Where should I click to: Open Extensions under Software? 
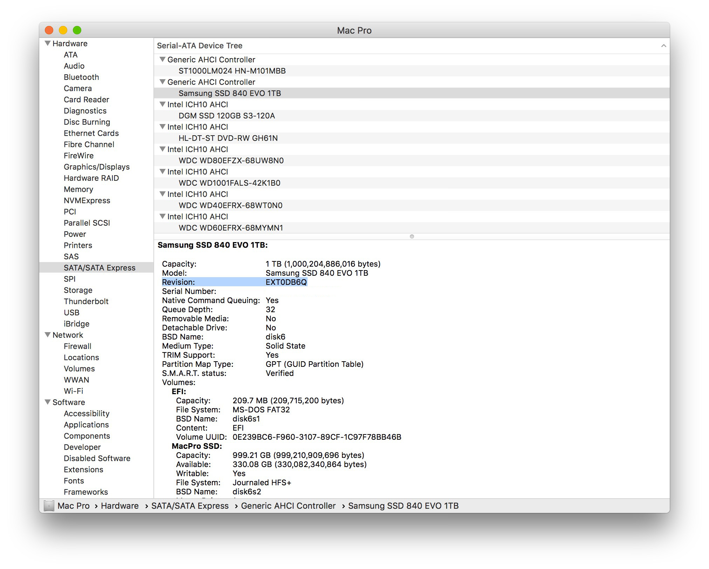[x=83, y=469]
